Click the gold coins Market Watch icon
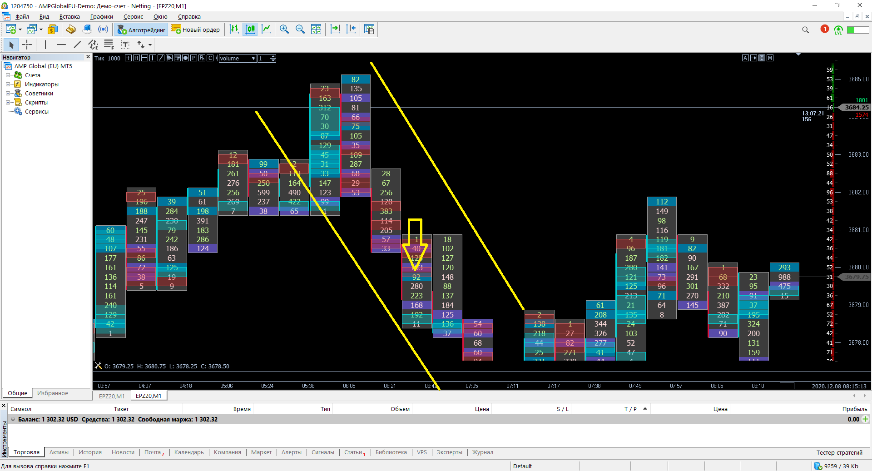 [53, 30]
